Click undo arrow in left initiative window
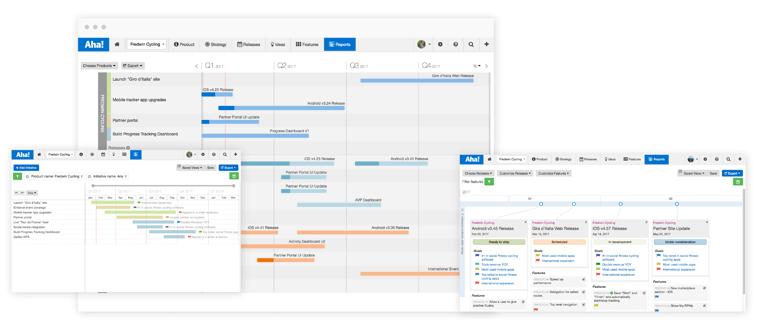This screenshot has height=331, width=758. [x=16, y=193]
